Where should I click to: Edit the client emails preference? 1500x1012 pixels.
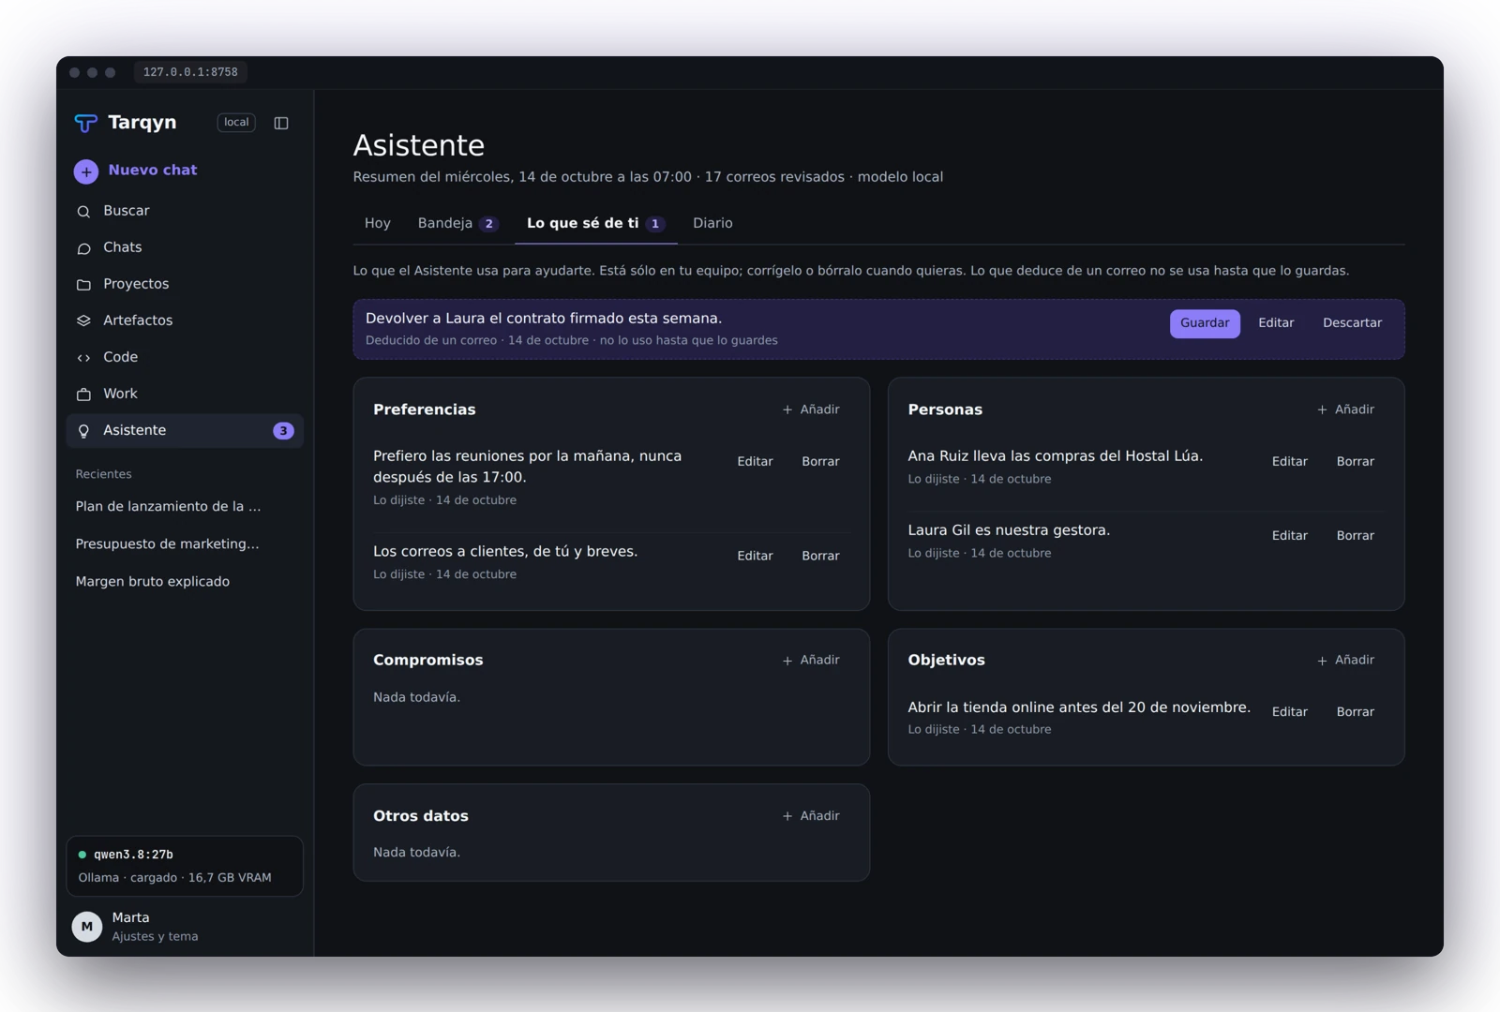pyautogui.click(x=755, y=557)
